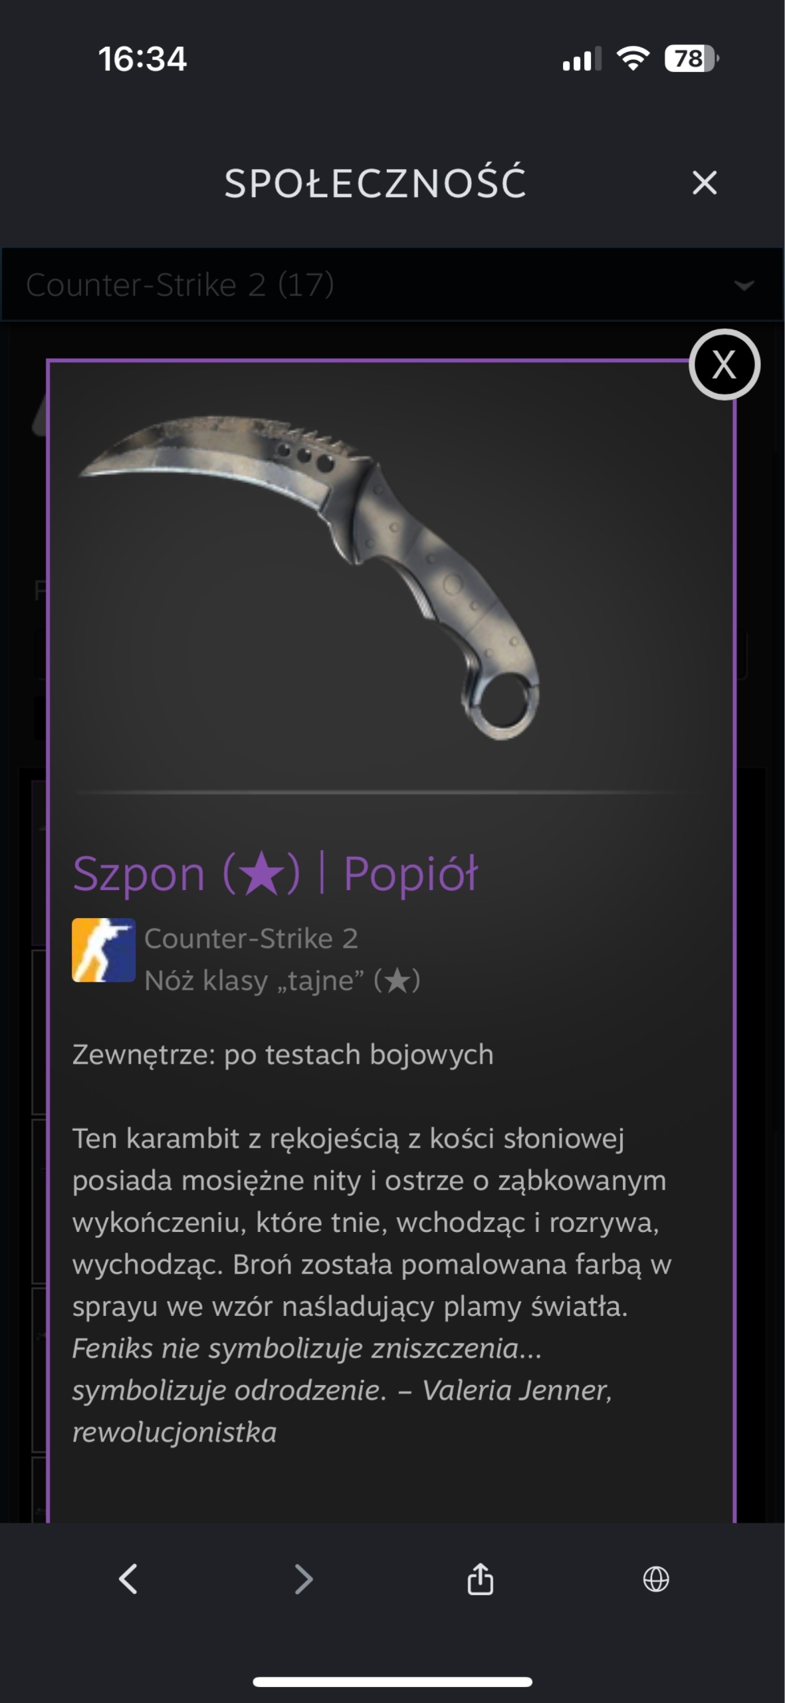Click the Zewnętrze: po testach bojowych text
785x1703 pixels.
282,1055
